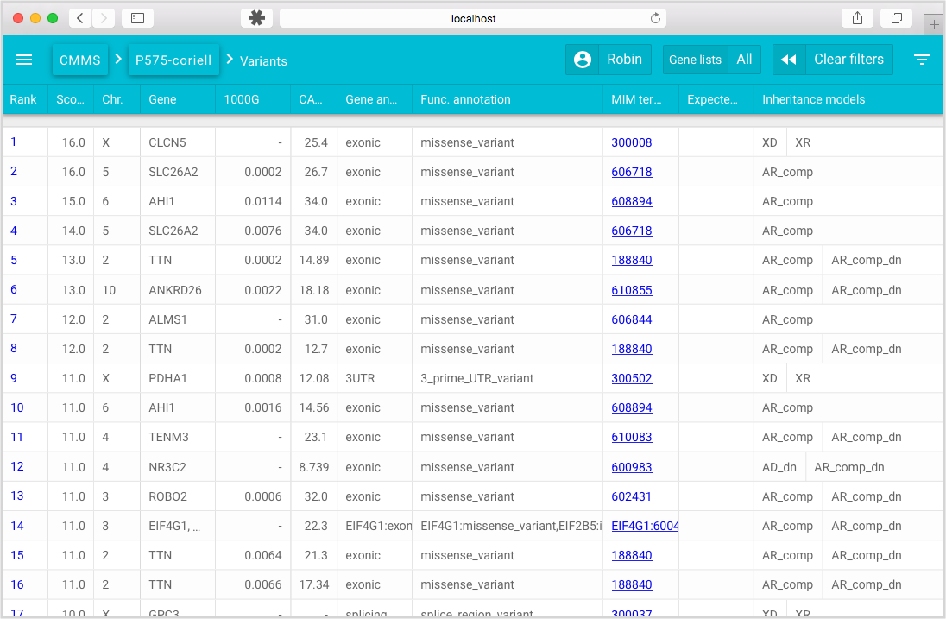Click the puzzle-piece extension icon
Viewport: 946px width, 619px height.
256,18
